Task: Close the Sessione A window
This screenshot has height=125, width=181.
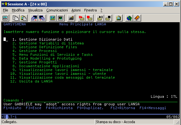Action: tap(177, 4)
